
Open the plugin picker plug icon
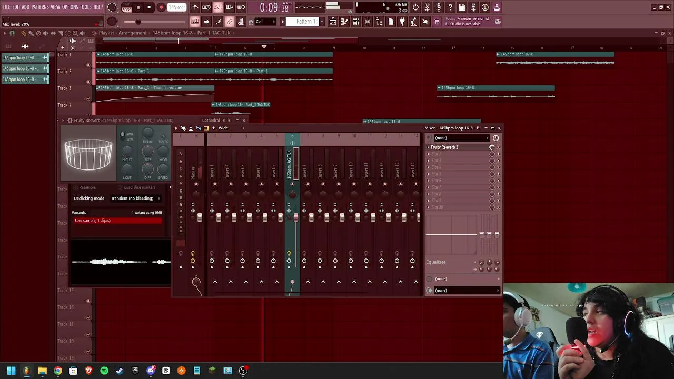pyautogui.click(x=402, y=22)
